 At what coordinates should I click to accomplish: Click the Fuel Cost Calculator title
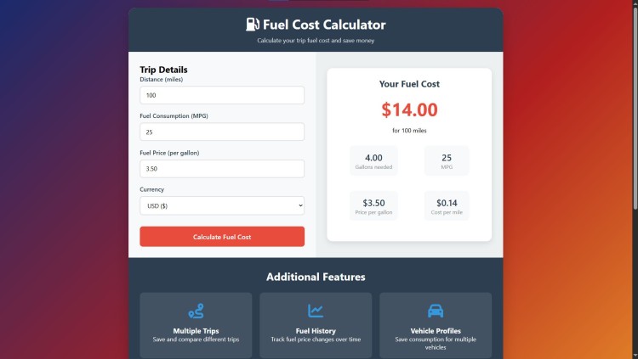[324, 25]
